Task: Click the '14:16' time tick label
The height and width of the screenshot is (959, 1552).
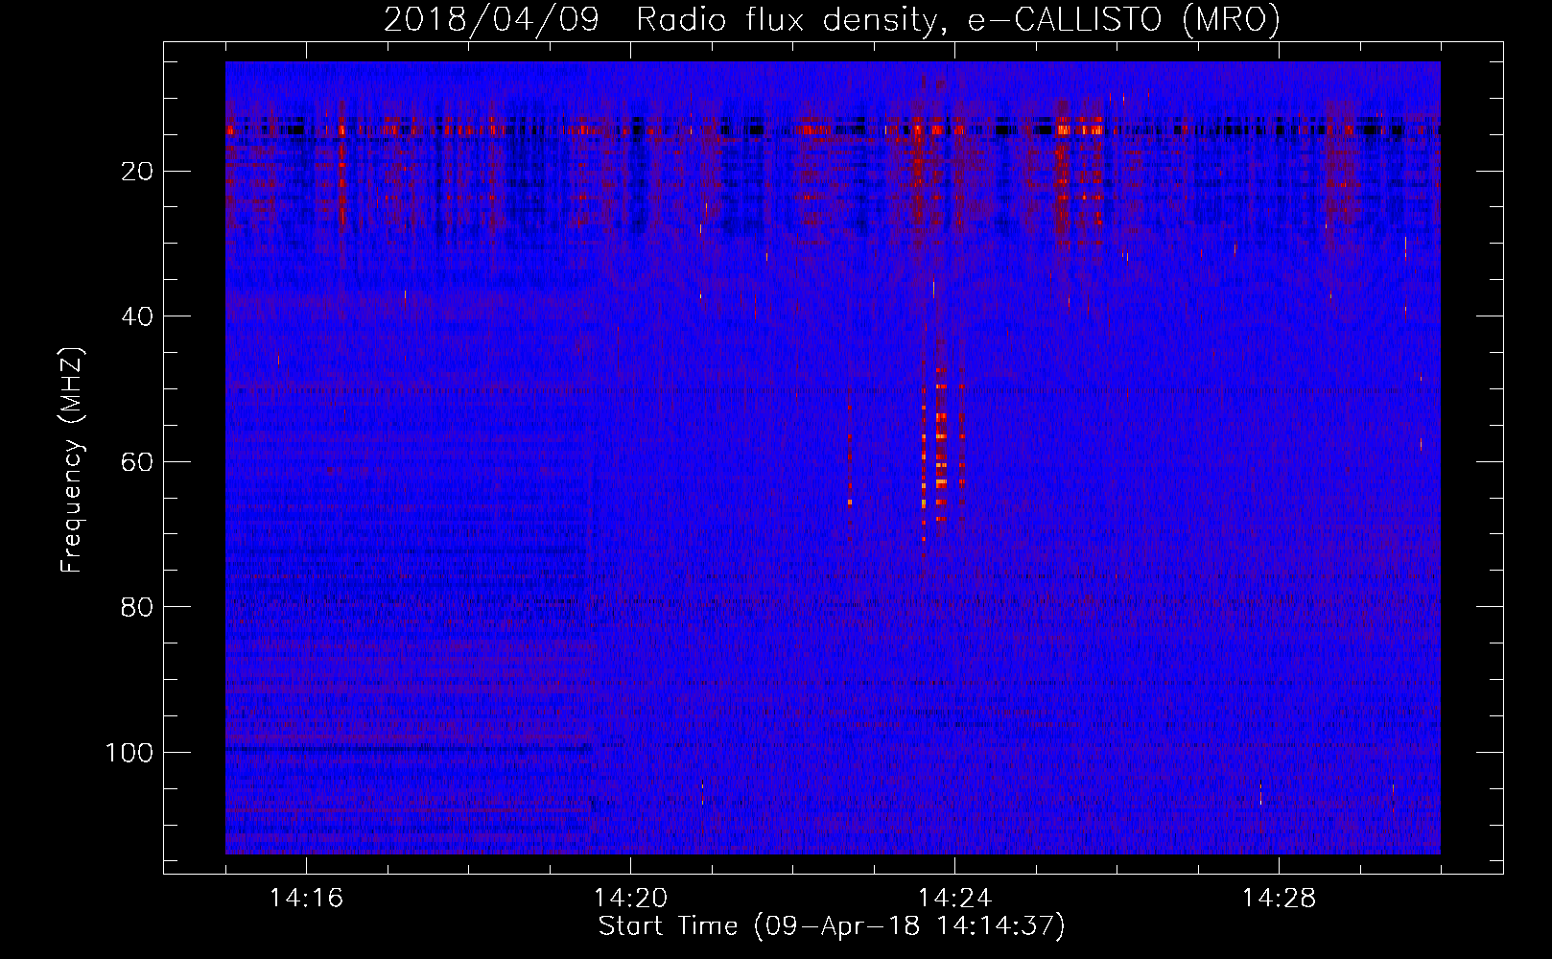Action: [x=306, y=899]
